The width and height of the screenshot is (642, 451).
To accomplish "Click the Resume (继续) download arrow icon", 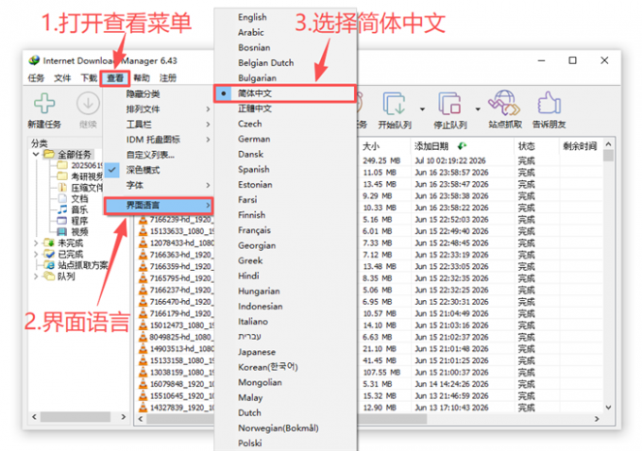I will (x=88, y=103).
